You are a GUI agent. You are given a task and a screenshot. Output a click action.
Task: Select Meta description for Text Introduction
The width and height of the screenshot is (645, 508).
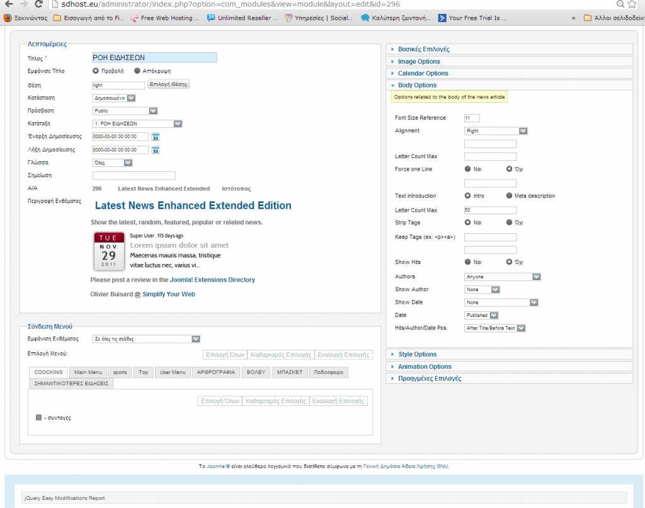coord(510,196)
